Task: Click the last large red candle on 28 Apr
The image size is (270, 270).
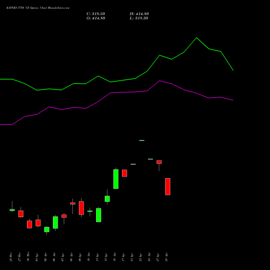Action: [168, 187]
